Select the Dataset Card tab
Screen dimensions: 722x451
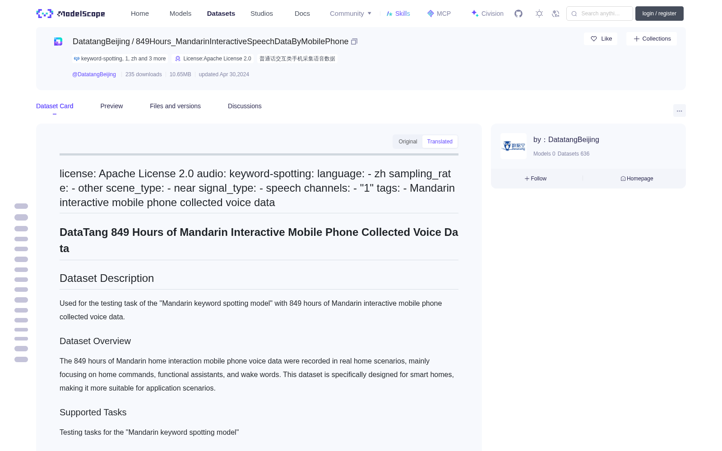click(55, 106)
